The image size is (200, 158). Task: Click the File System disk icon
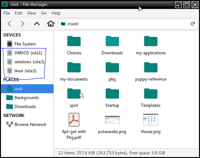10,44
